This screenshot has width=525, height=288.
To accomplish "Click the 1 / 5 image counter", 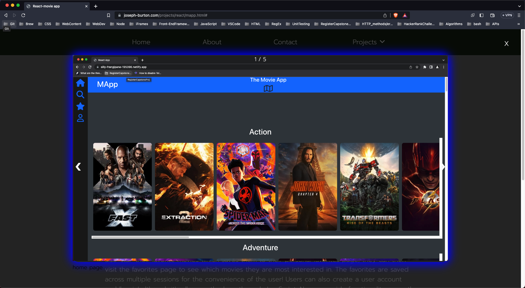I will [260, 60].
